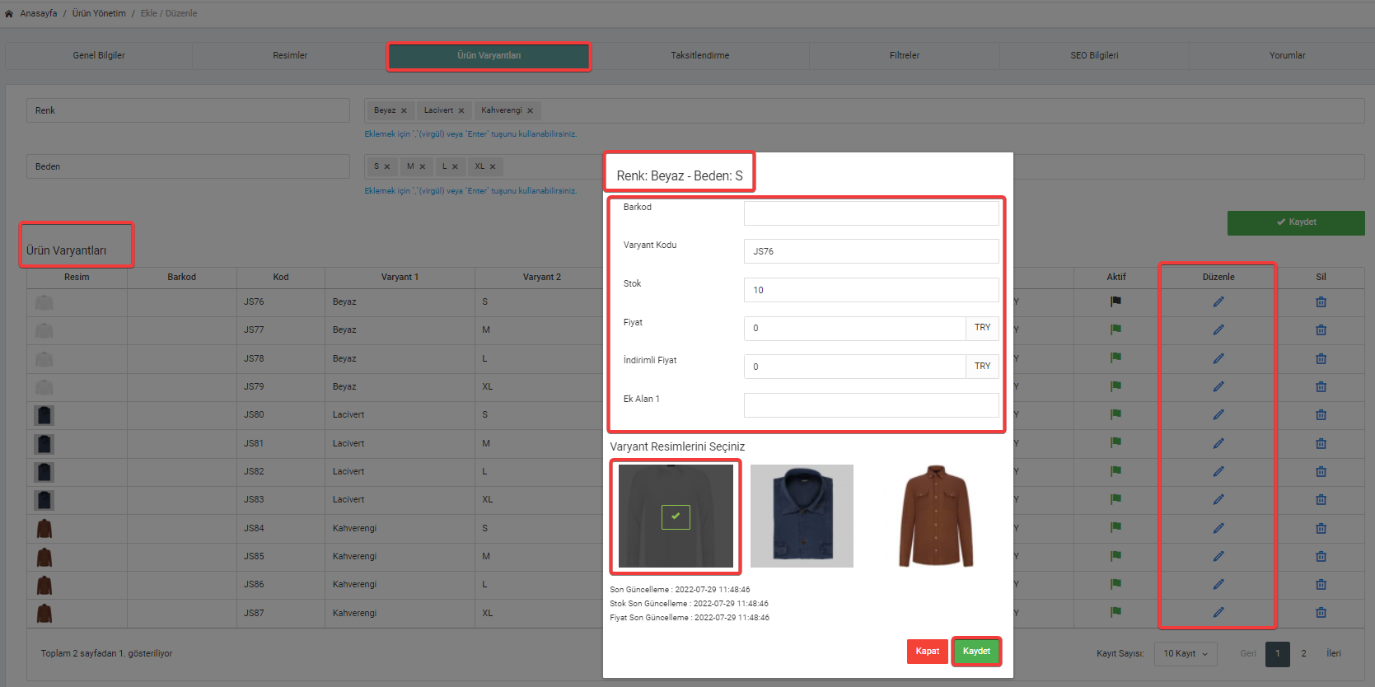Open the Filtreler tab

click(x=905, y=55)
